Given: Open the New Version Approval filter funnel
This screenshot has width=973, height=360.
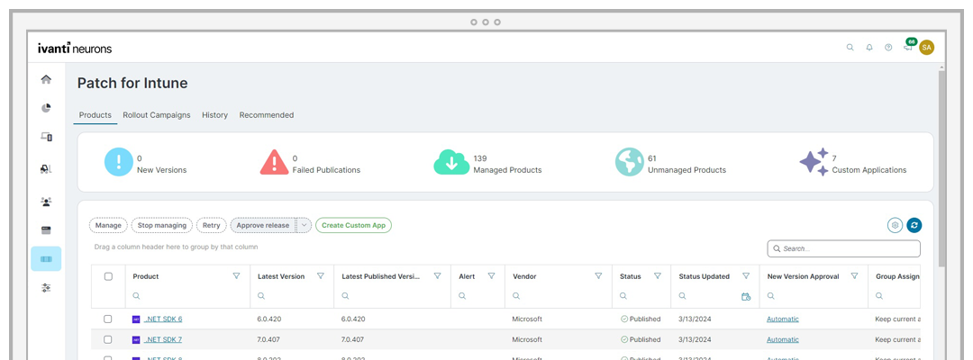Looking at the screenshot, I should 854,276.
